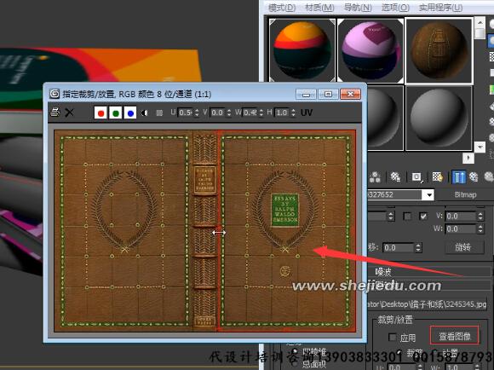Select the gray sphere below the leather sample

[439, 119]
